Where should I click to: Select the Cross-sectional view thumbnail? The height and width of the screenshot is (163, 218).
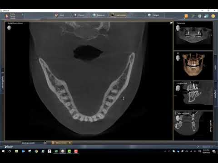pyautogui.click(x=193, y=125)
